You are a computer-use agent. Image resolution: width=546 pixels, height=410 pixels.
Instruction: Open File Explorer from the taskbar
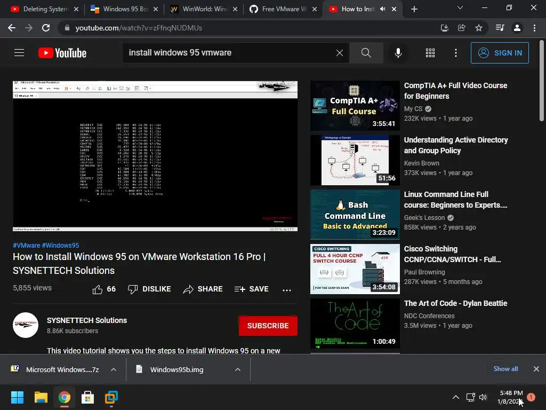click(41, 397)
